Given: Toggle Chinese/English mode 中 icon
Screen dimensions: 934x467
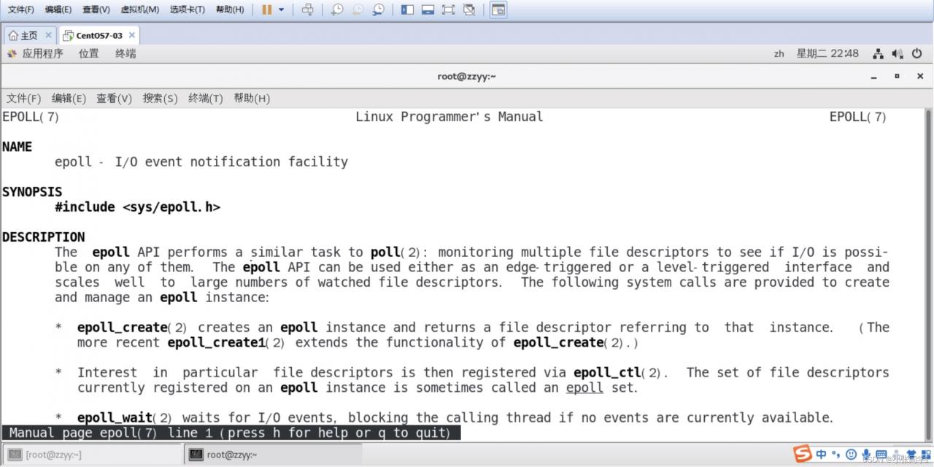Looking at the screenshot, I should [x=822, y=455].
